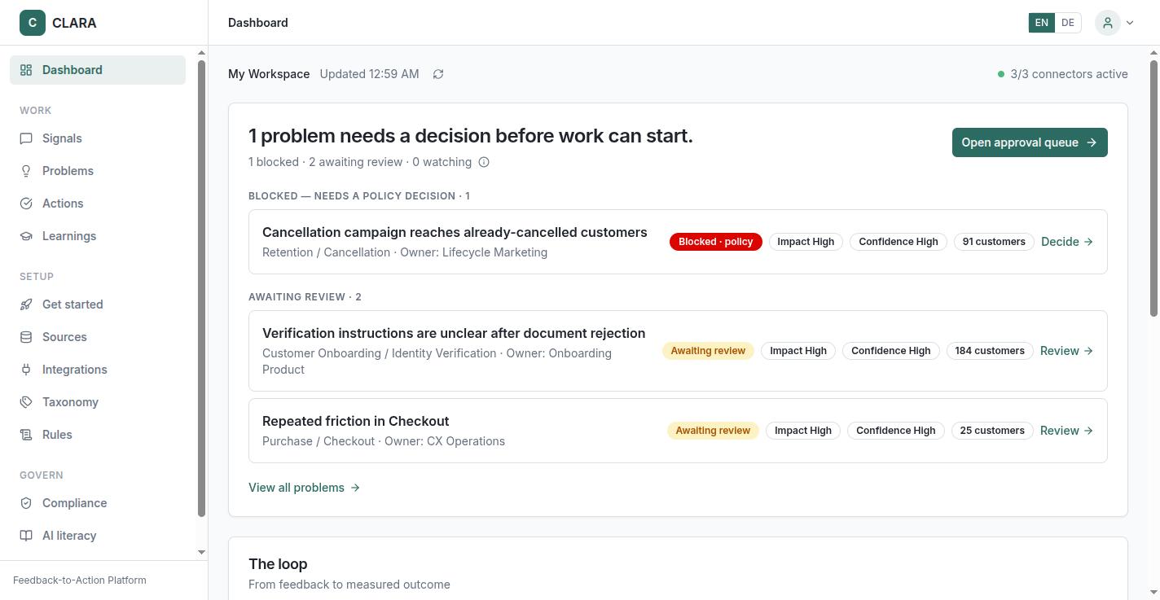
Task: Click the Integrations plug icon
Action: coord(26,370)
